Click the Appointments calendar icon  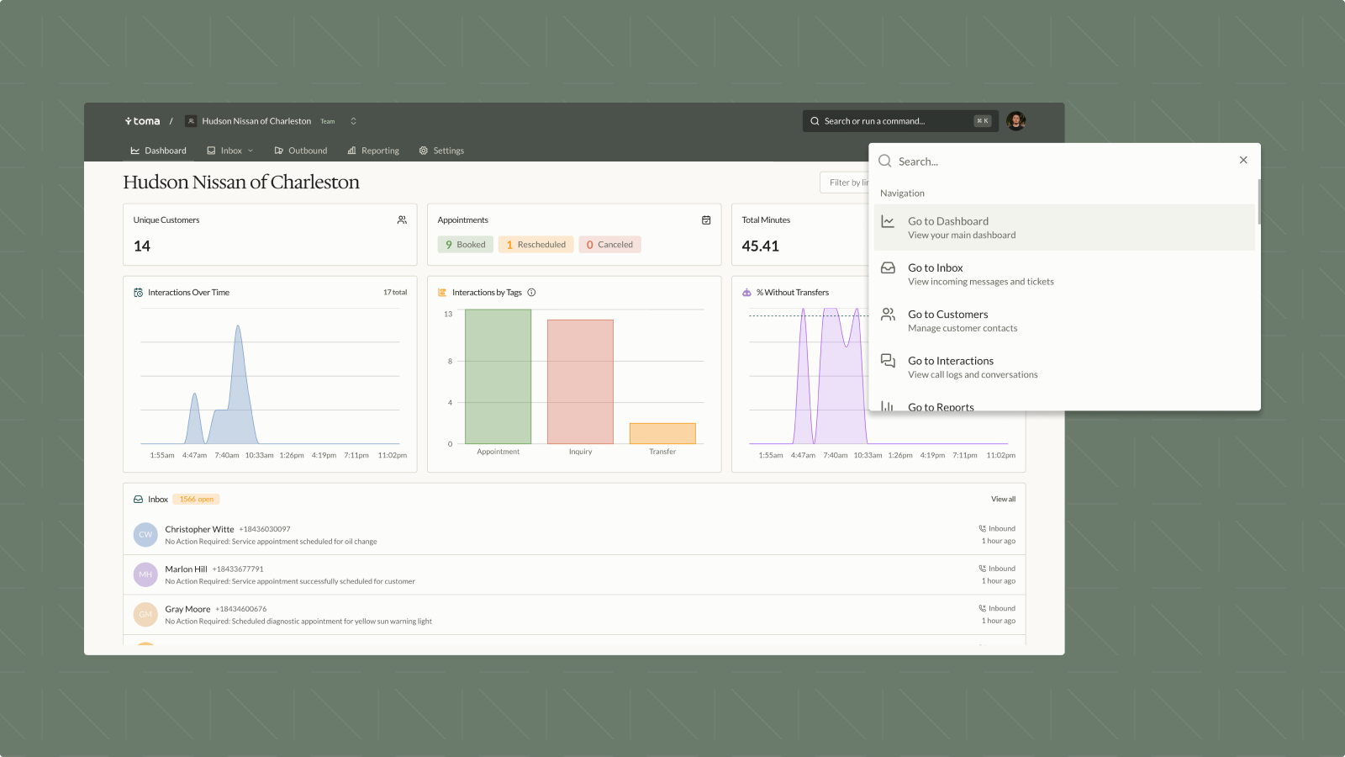[706, 220]
